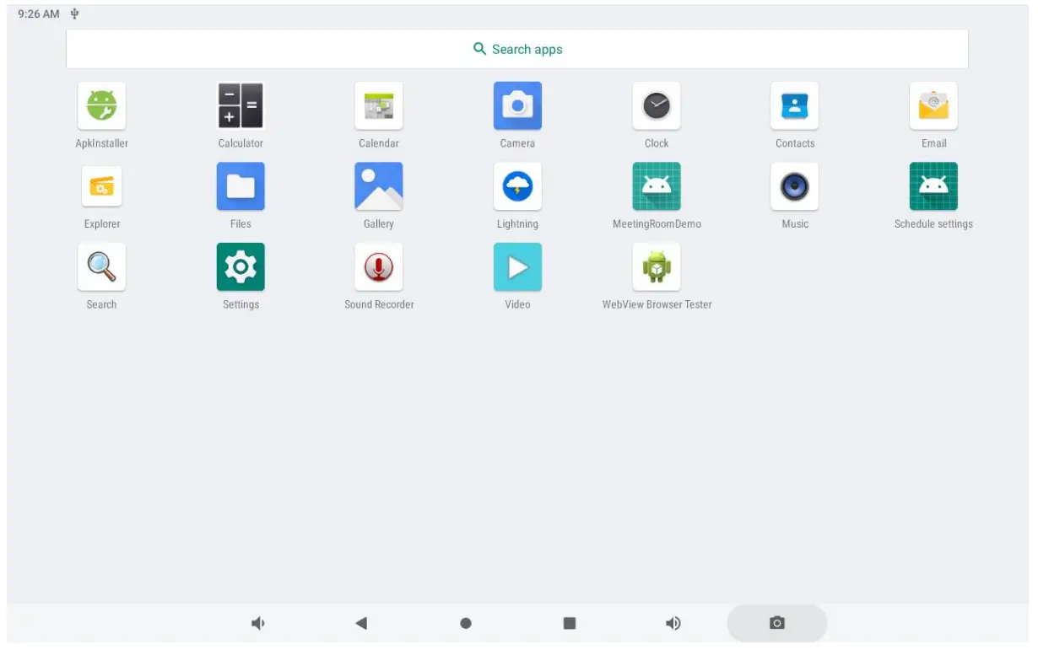Take a screenshot with the camera button

click(x=777, y=623)
